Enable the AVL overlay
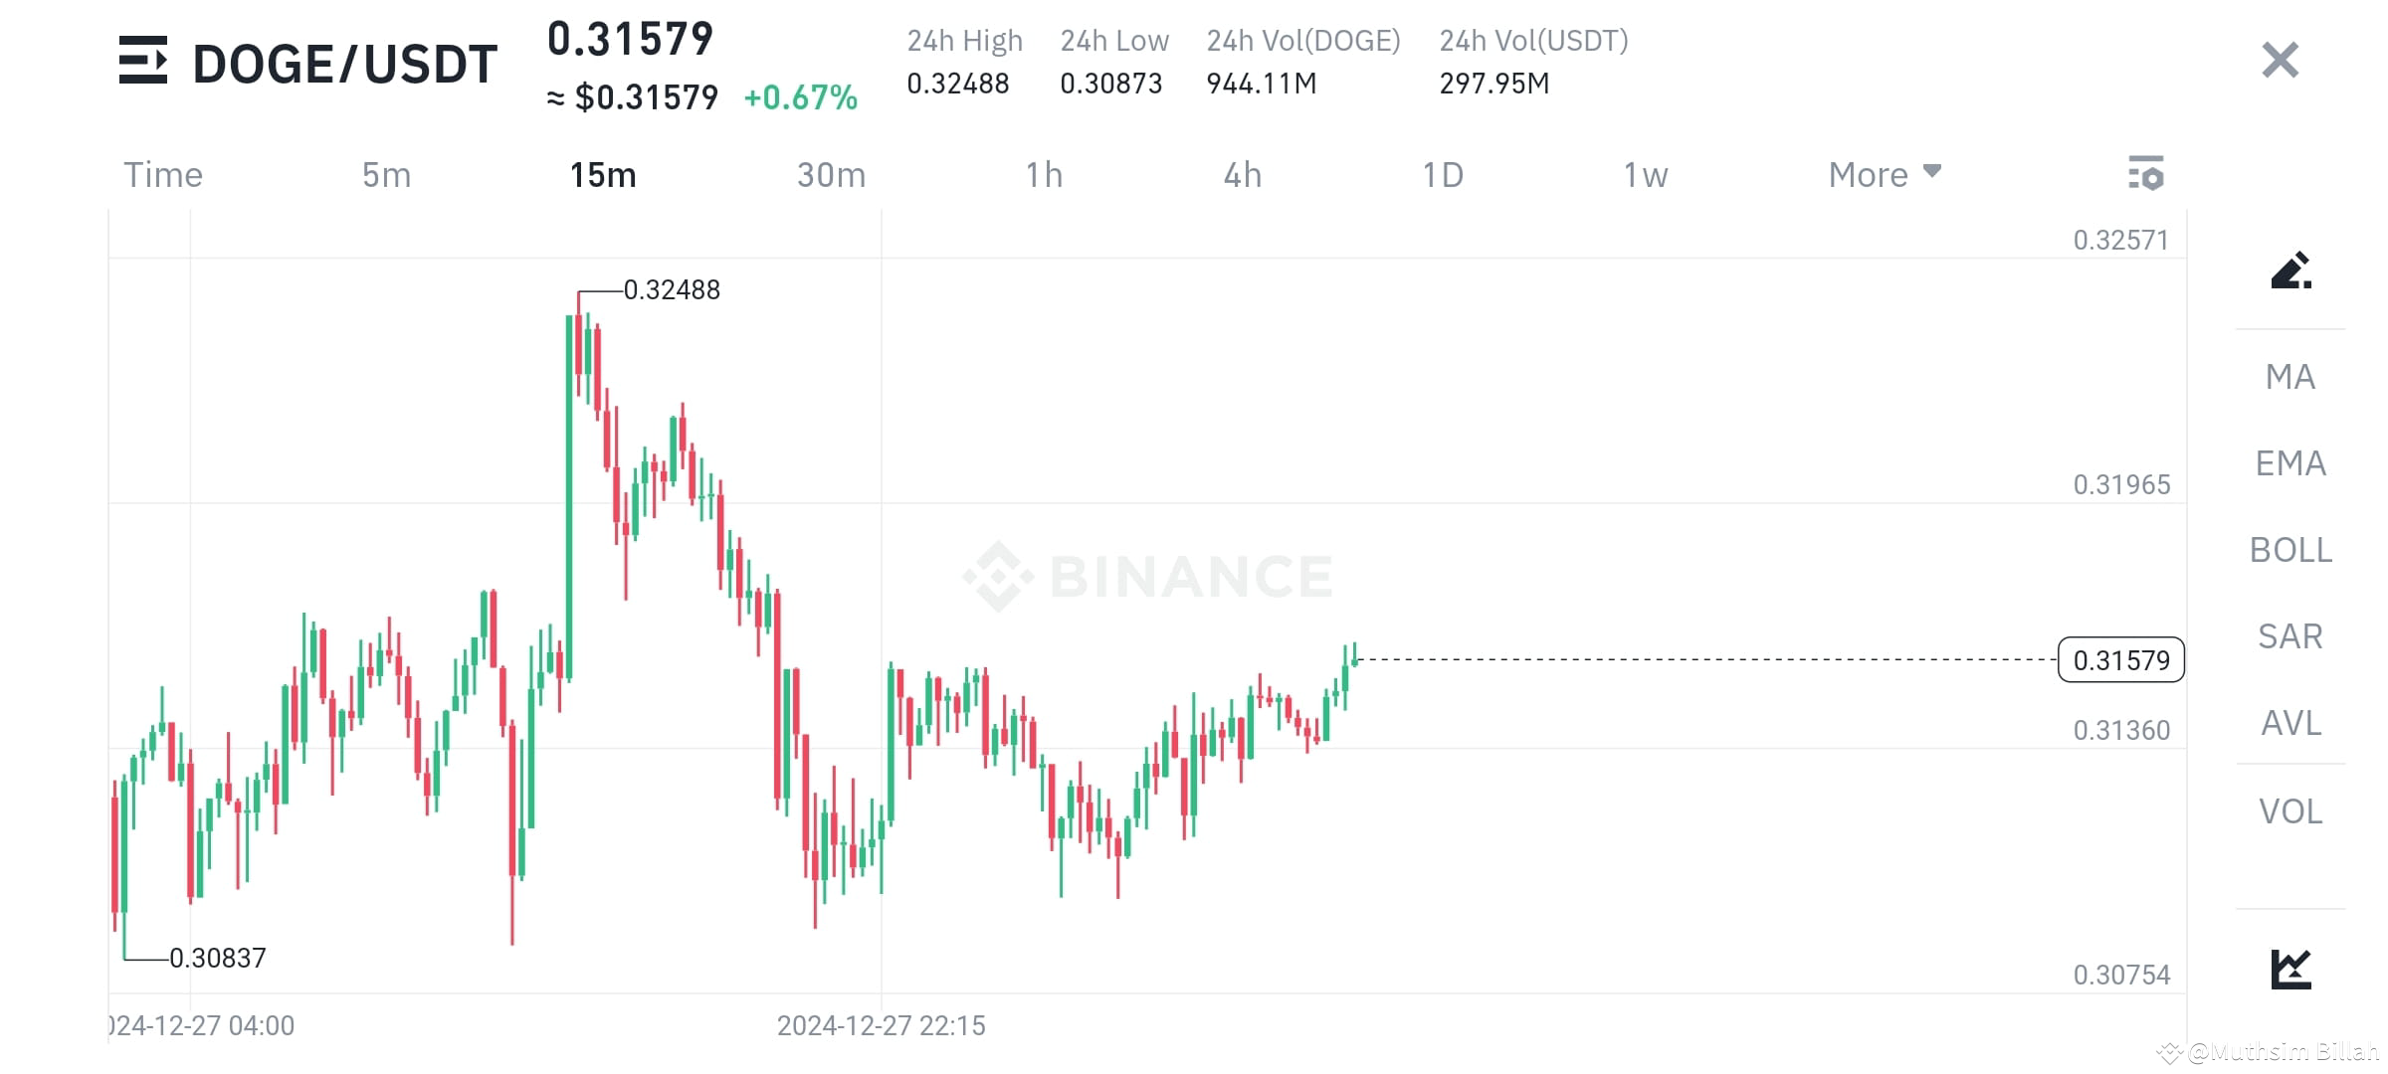 pyautogui.click(x=2290, y=724)
